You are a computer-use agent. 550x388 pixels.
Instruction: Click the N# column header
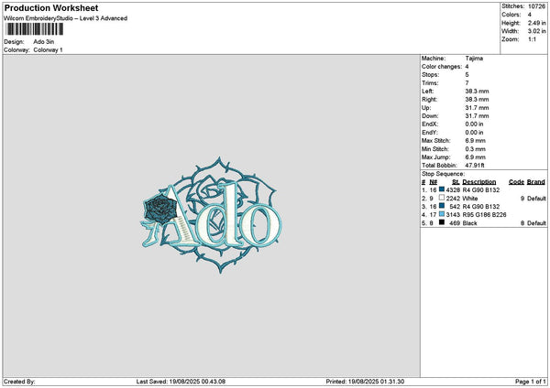click(434, 182)
